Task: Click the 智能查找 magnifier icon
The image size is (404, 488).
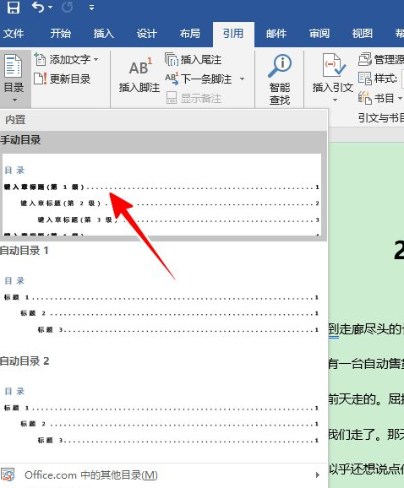Action: pyautogui.click(x=280, y=66)
